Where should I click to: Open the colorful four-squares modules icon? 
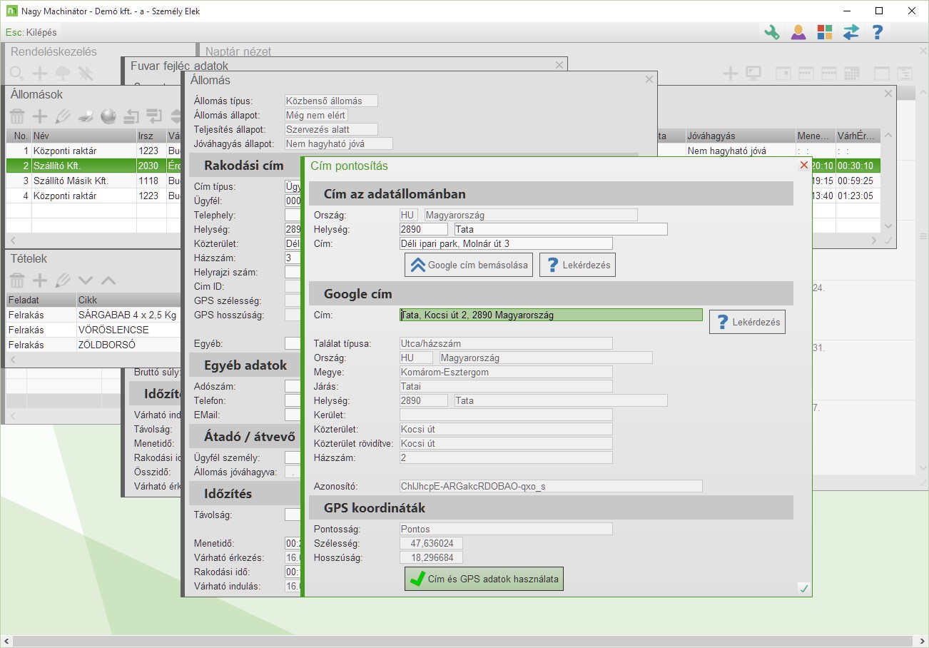click(824, 32)
